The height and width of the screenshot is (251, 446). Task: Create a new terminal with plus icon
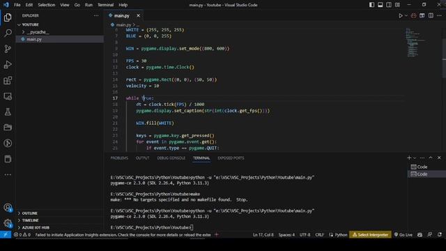coord(409,158)
